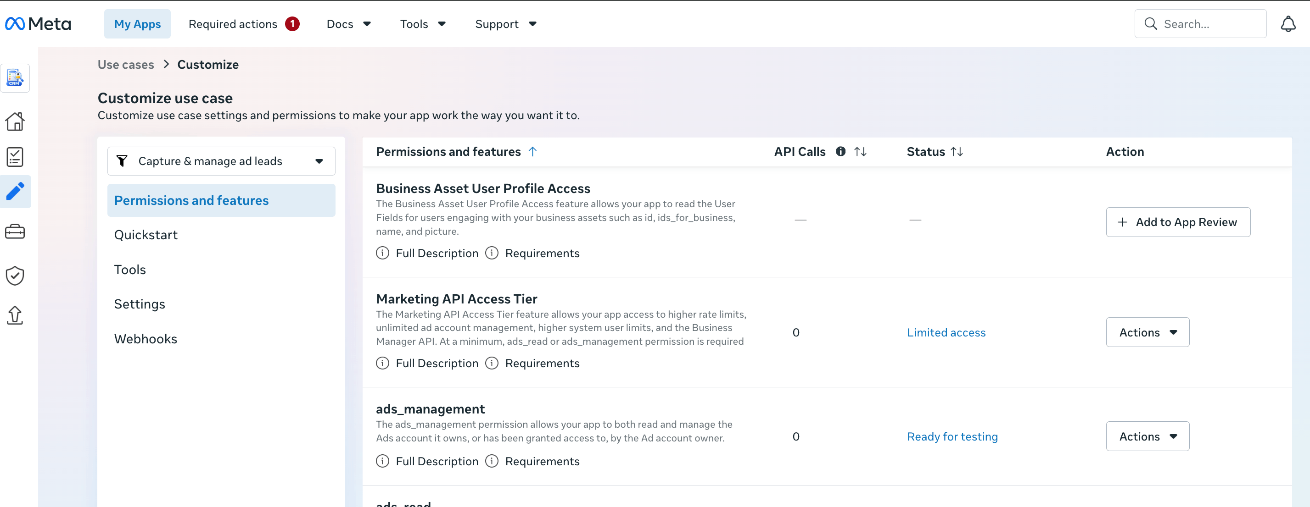The height and width of the screenshot is (507, 1310).
Task: Open Requirements for Business Asset User Profile Access
Action: pos(542,253)
